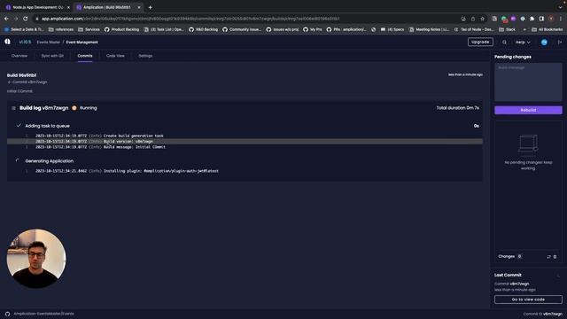Click the Amplication repository link in footer

click(43, 314)
